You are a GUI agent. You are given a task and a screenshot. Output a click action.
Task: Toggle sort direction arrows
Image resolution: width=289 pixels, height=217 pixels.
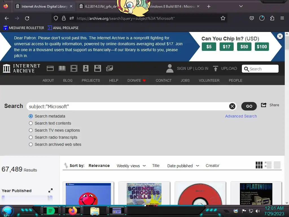[x=66, y=166]
